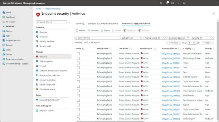Collapse the left navigation pane

tap(31, 8)
